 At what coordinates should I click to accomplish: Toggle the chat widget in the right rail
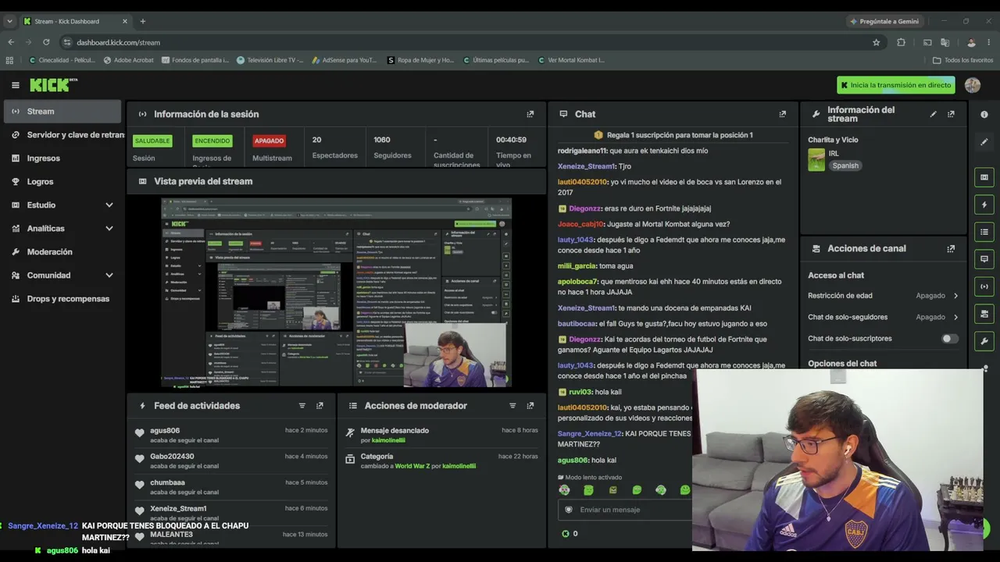[x=984, y=259]
